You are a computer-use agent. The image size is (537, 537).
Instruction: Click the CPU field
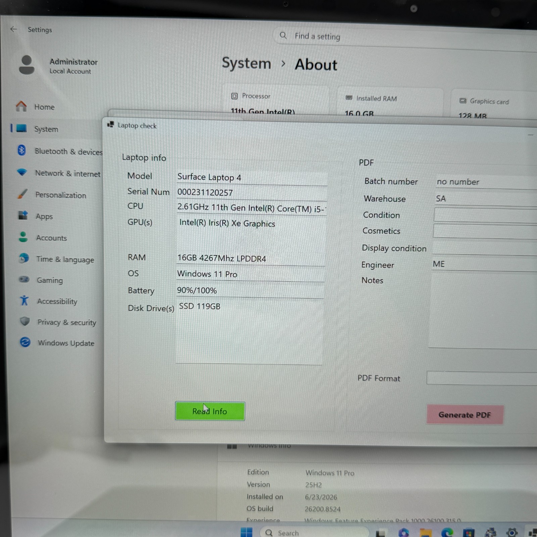[252, 208]
